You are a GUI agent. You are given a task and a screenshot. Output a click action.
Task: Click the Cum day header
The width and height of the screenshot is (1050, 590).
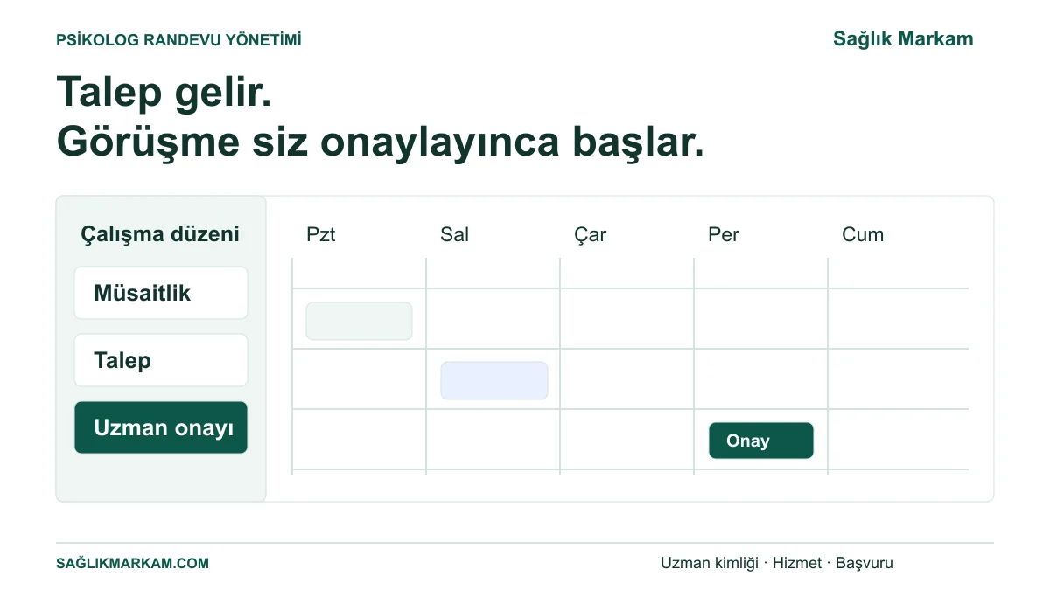863,234
